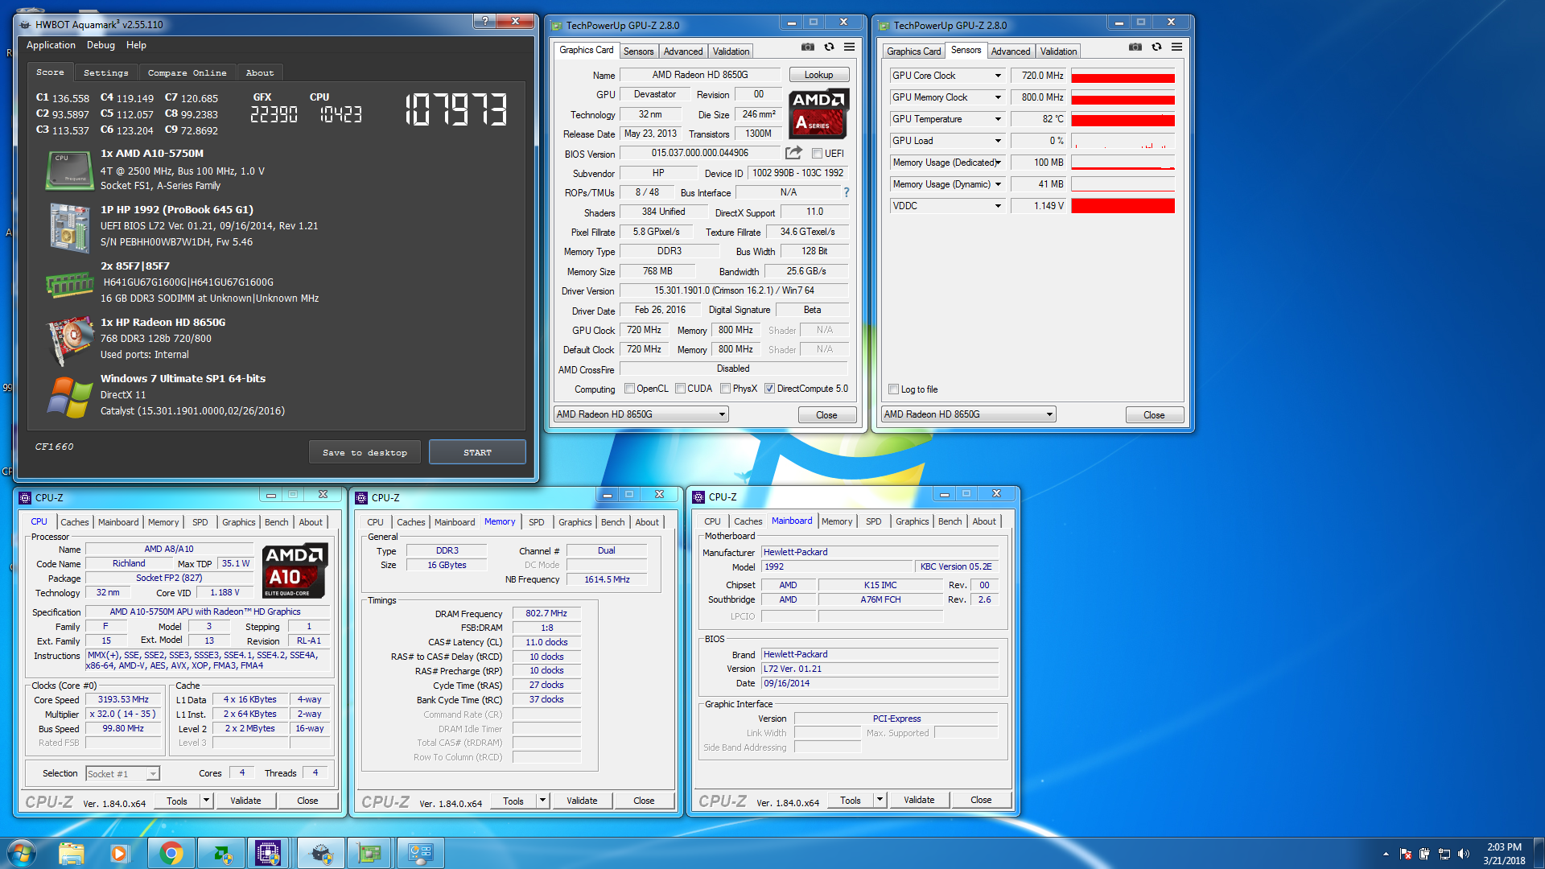
Task: Click Close in CPU-Z Memory window
Action: [x=644, y=801]
